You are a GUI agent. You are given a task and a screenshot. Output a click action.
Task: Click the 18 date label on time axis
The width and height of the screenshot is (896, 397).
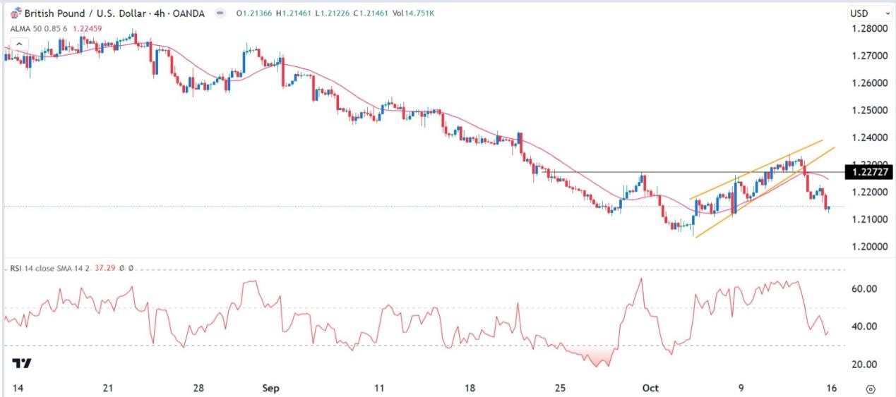[470, 389]
